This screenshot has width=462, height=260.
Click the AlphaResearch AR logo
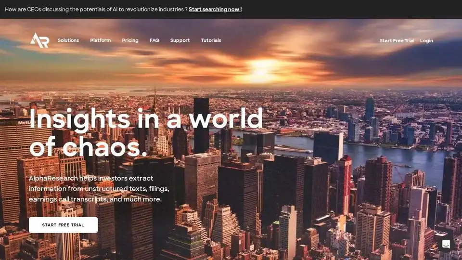(x=40, y=40)
